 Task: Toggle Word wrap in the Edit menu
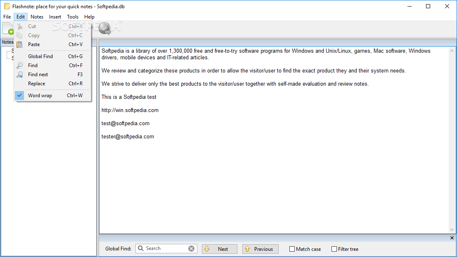click(53, 96)
